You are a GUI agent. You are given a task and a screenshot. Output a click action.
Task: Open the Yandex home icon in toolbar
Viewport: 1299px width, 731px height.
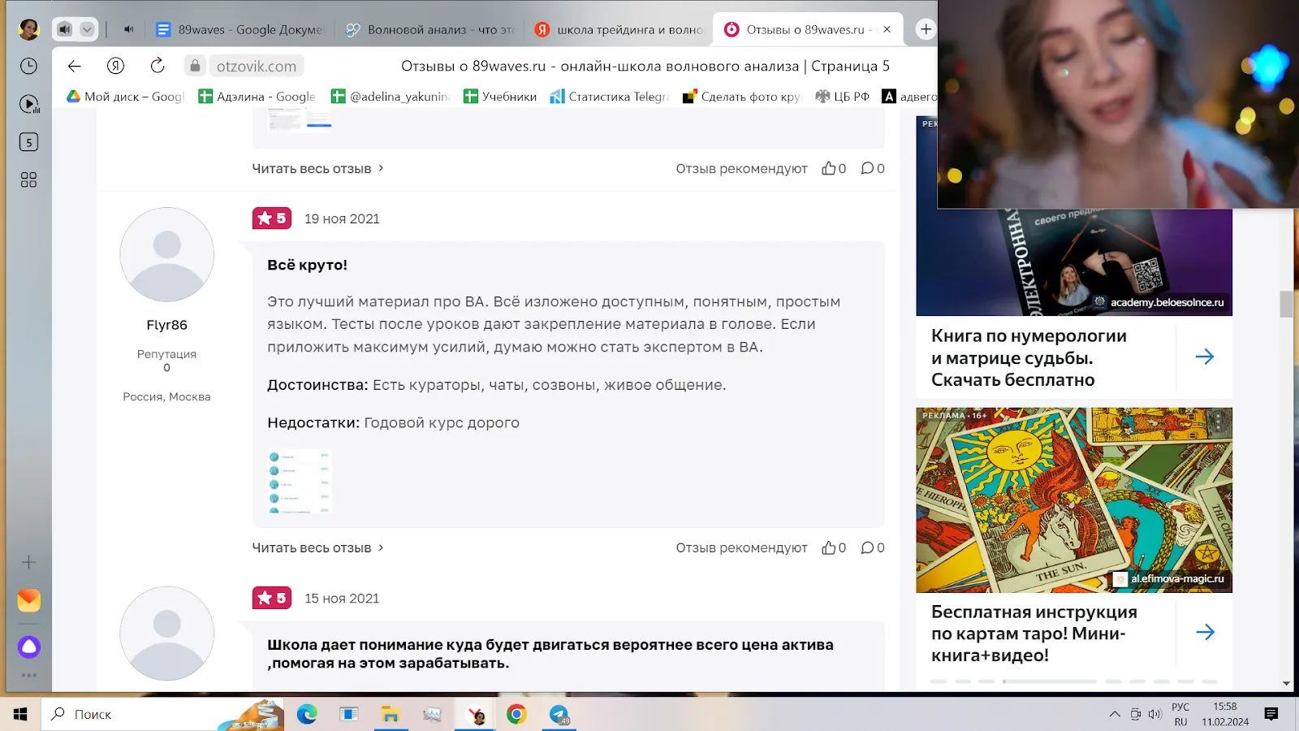point(115,66)
